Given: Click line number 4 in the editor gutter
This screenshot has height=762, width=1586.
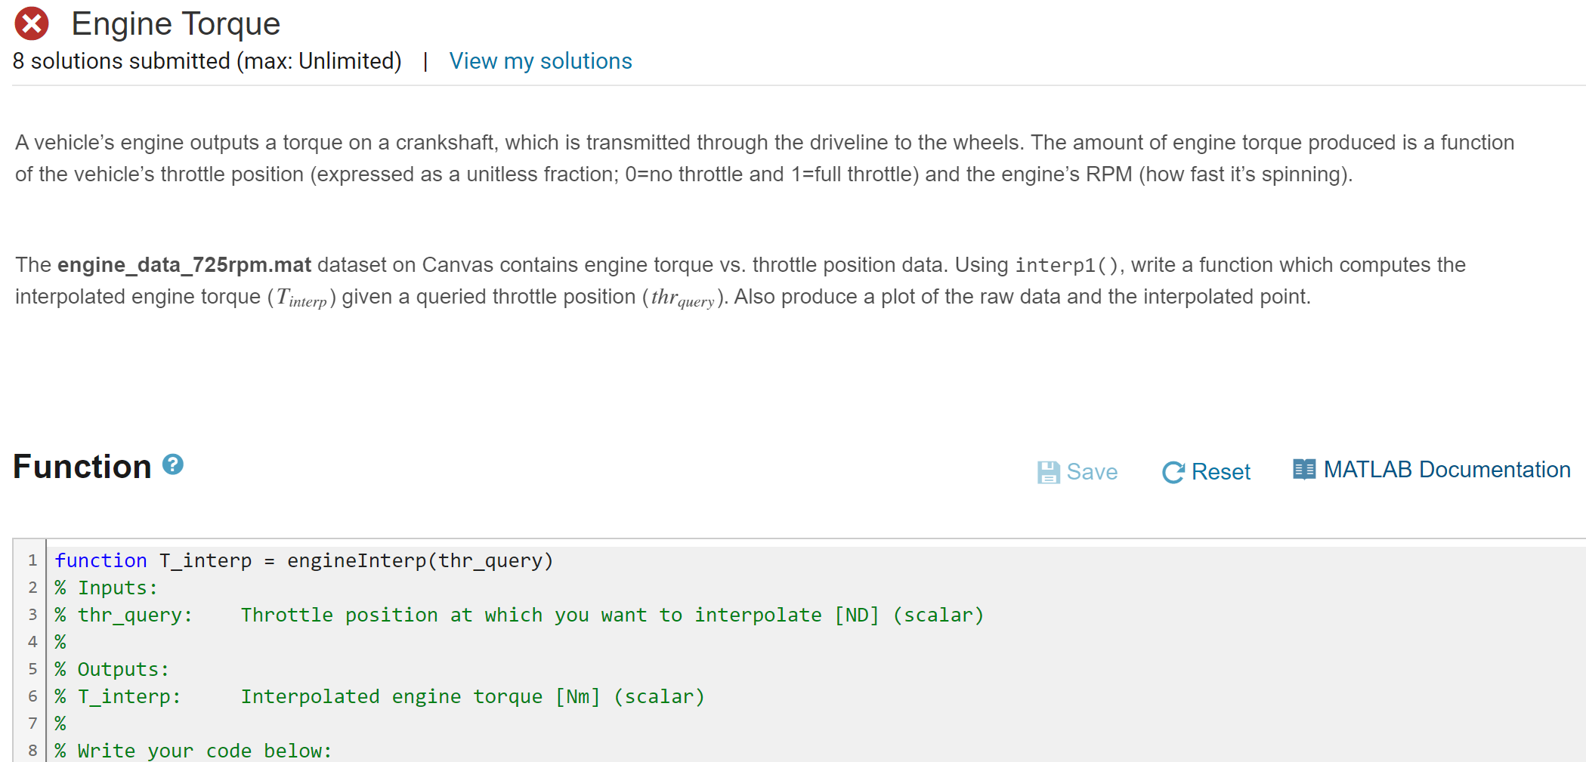Looking at the screenshot, I should [x=32, y=642].
